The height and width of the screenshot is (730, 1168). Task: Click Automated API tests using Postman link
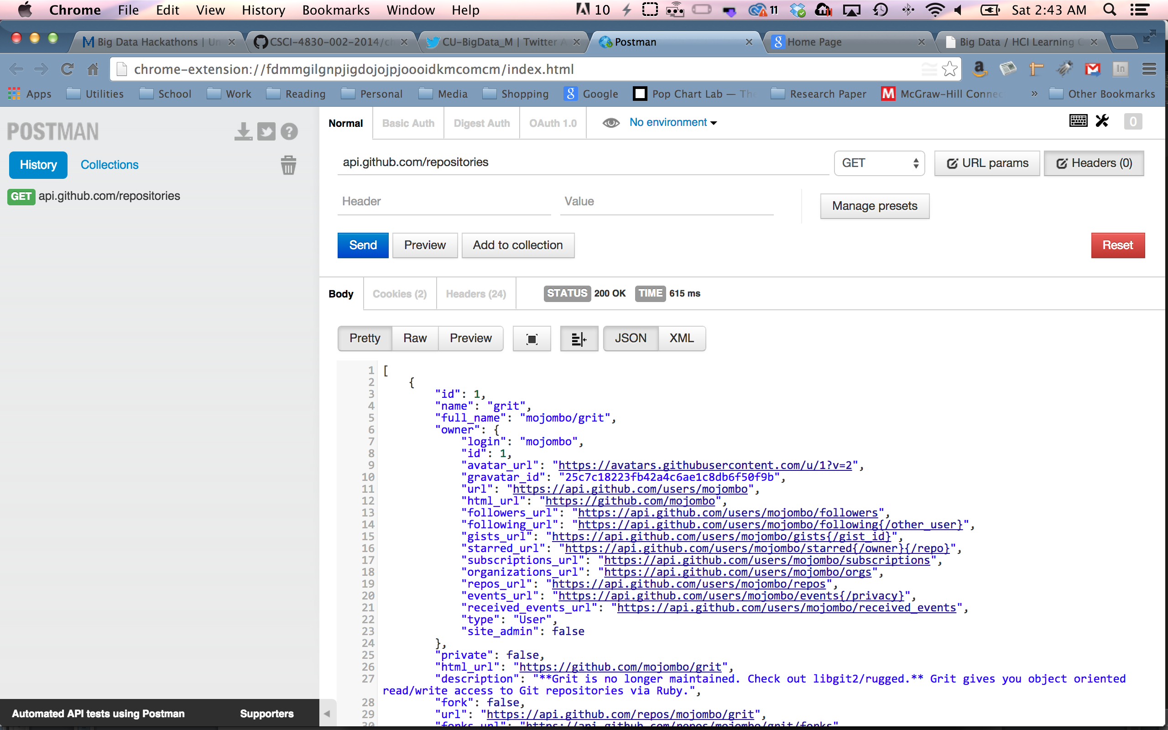click(x=99, y=714)
